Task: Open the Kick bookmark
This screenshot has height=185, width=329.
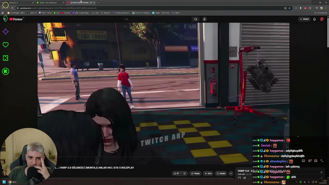Action: coord(57,13)
